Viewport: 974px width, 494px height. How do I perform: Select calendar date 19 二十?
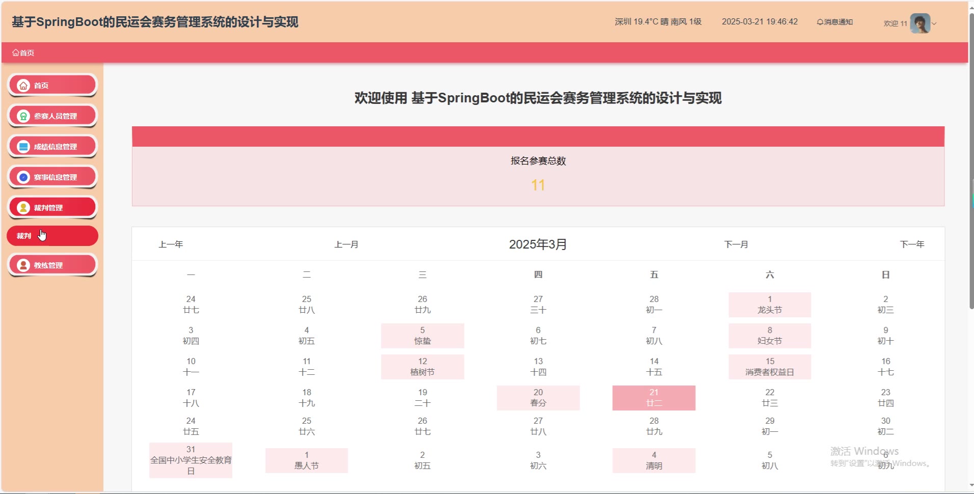(x=422, y=398)
